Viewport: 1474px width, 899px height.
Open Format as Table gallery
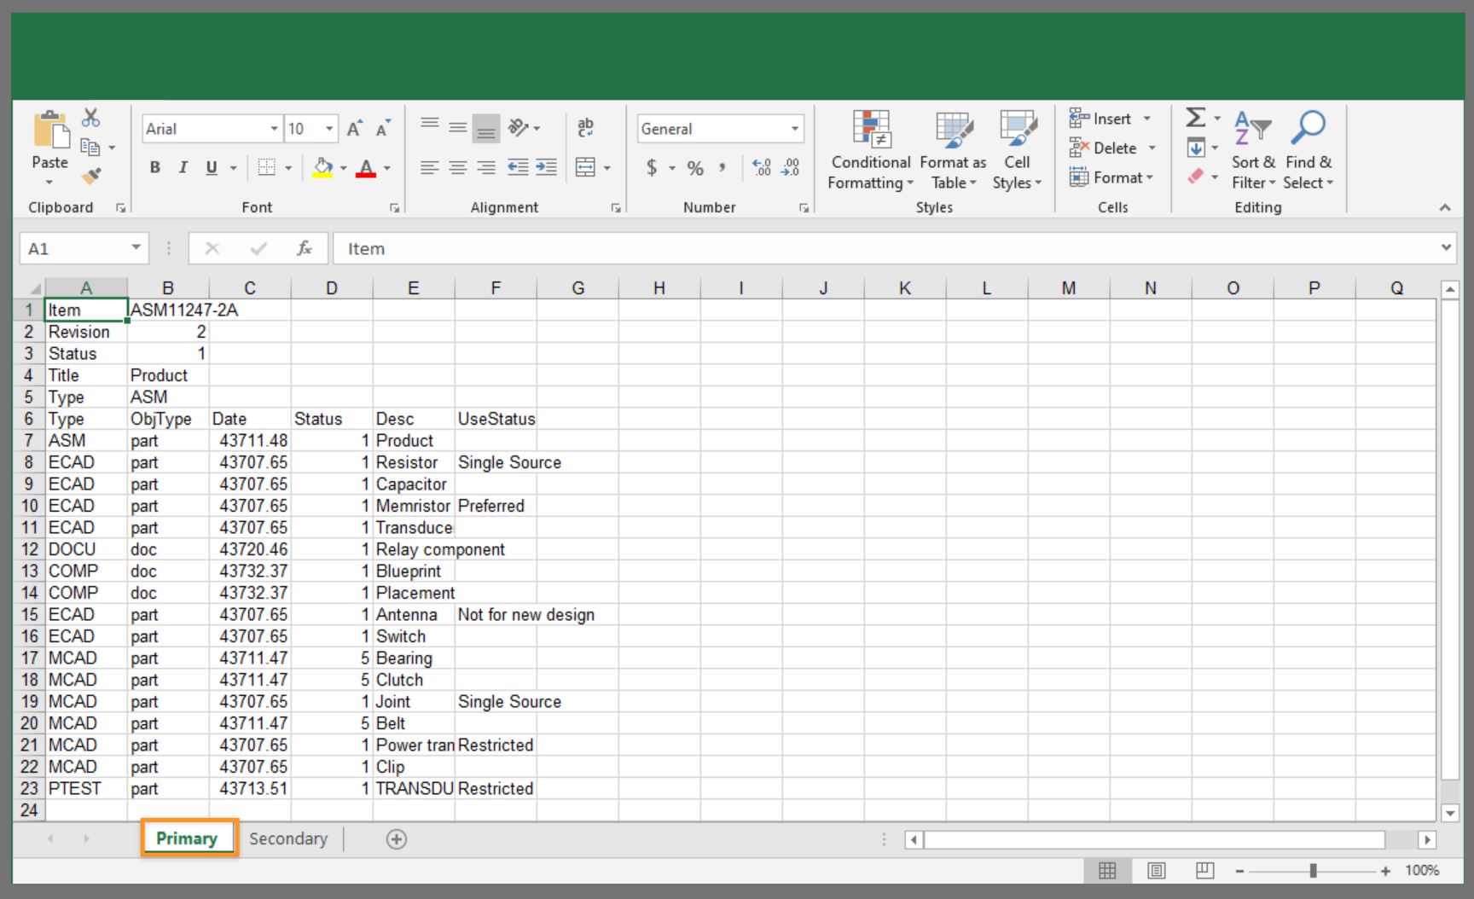tap(954, 151)
